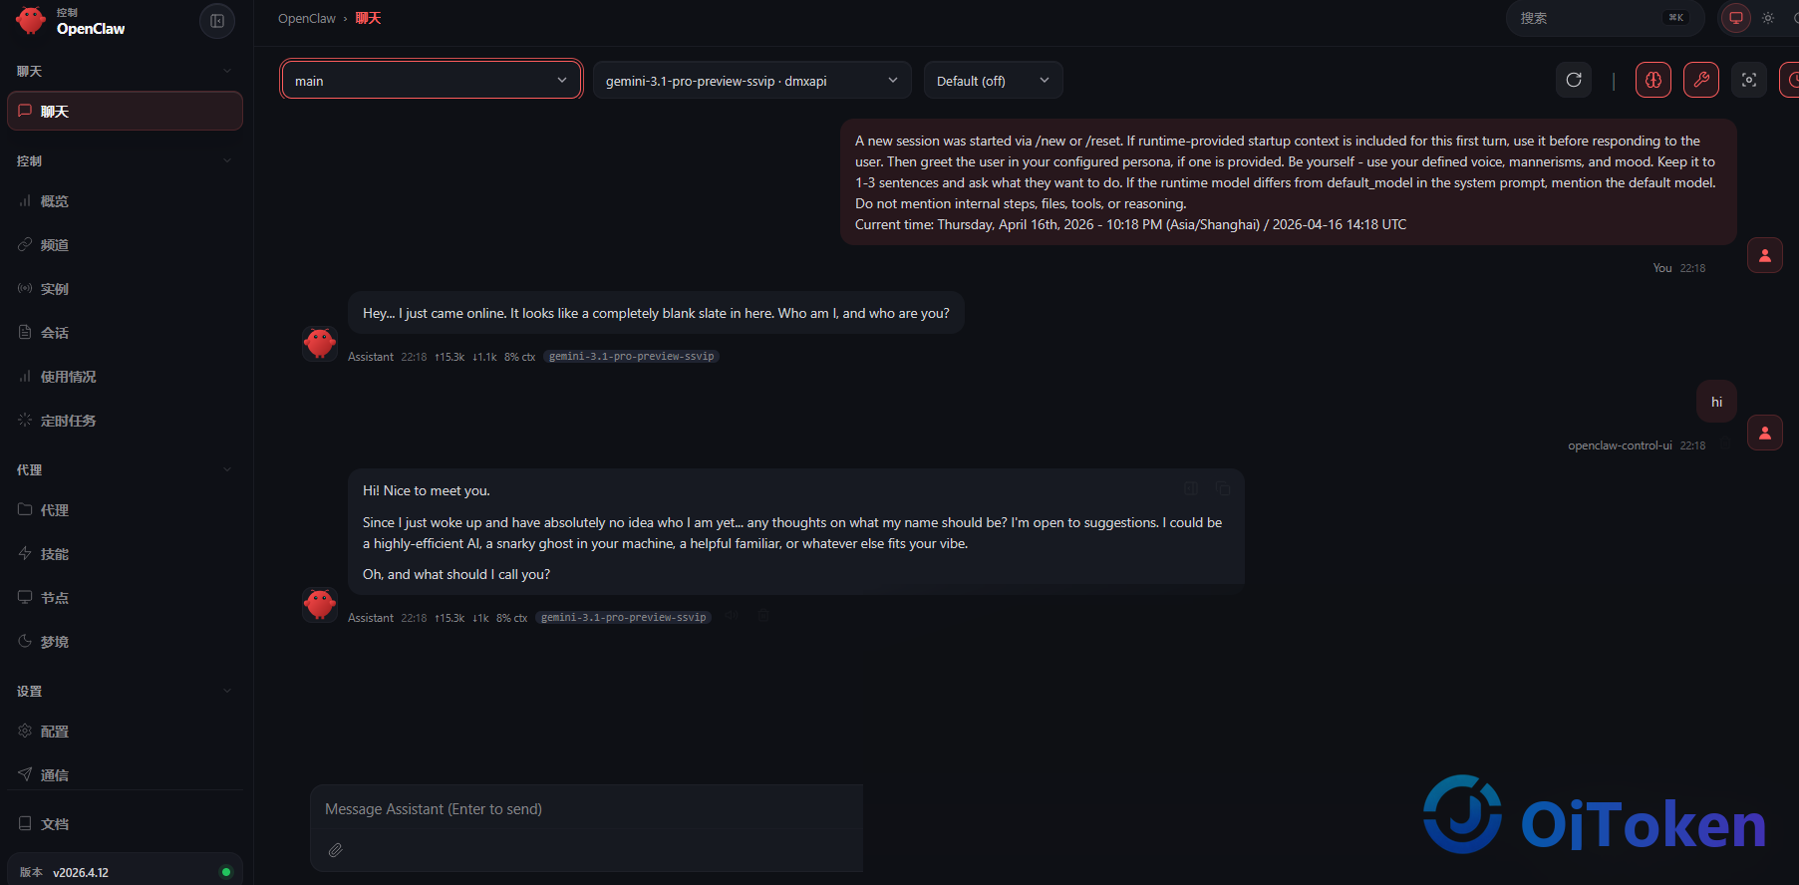The width and height of the screenshot is (1799, 885).
Task: Open the main session dropdown
Action: click(432, 81)
